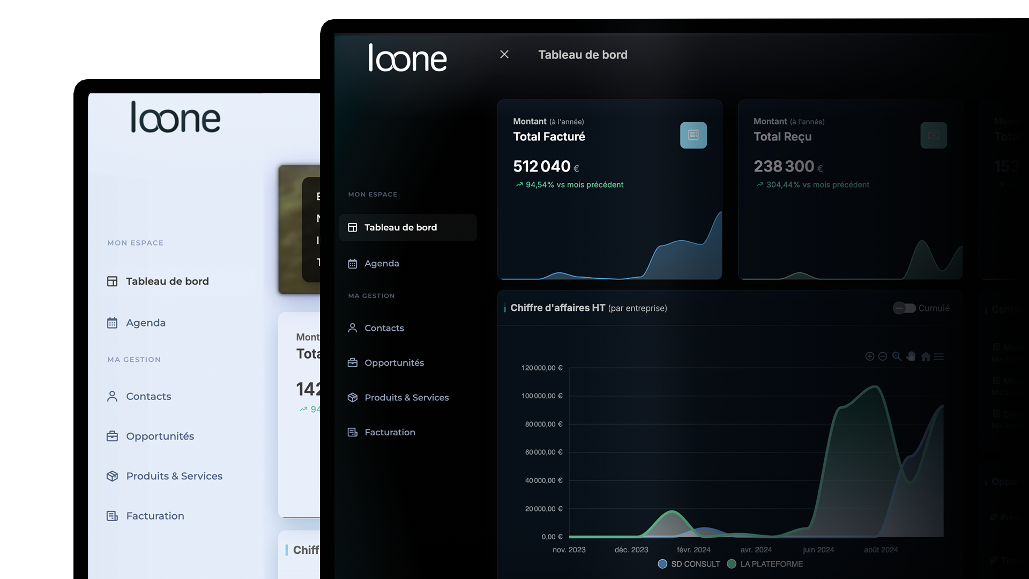The width and height of the screenshot is (1029, 579).
Task: Reset chart zoom with the home icon
Action: coord(926,357)
